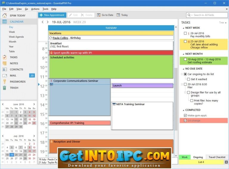Image resolution: width=229 pixels, height=169 pixels.
Task: Toggle Car ongoing to do list checkbox
Action: point(185,74)
